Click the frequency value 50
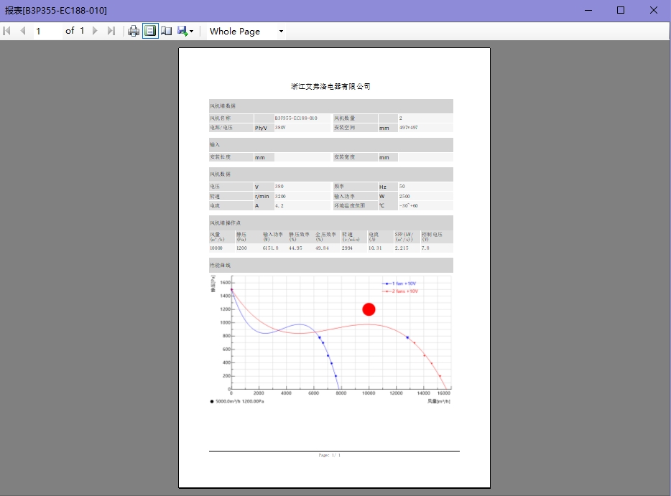Viewport: 671px width, 496px height. coord(402,187)
